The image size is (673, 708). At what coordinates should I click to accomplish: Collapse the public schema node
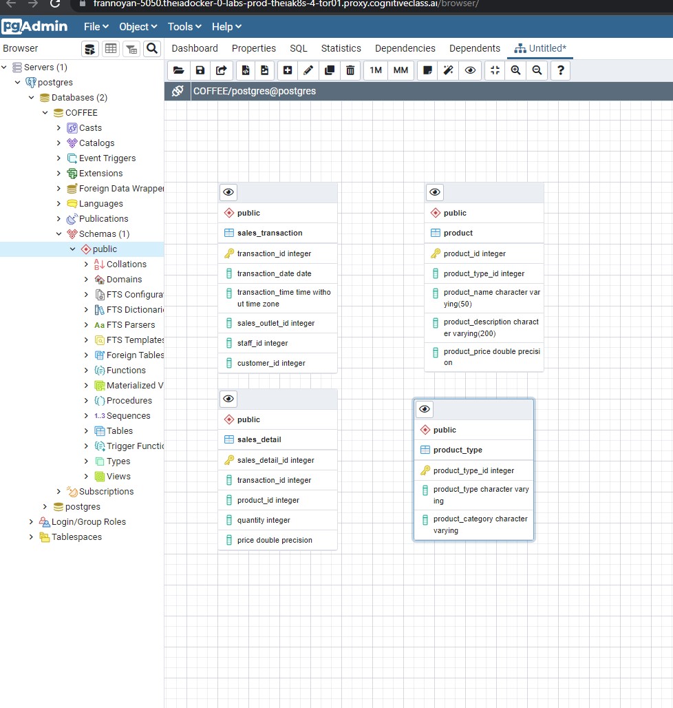(73, 249)
